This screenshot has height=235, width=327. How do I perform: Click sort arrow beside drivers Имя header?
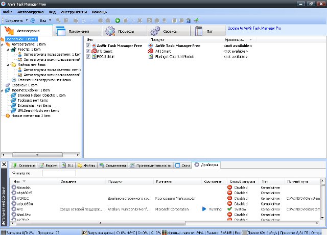[x=24, y=181]
